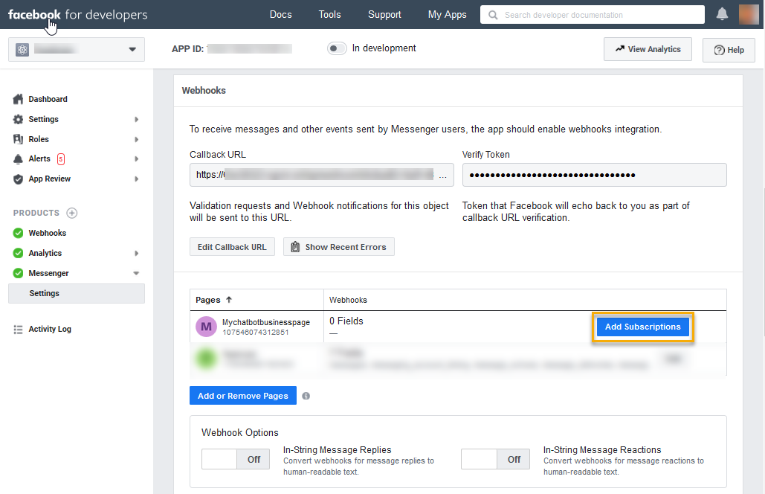Open the Docs menu
This screenshot has height=494, width=765.
point(280,15)
